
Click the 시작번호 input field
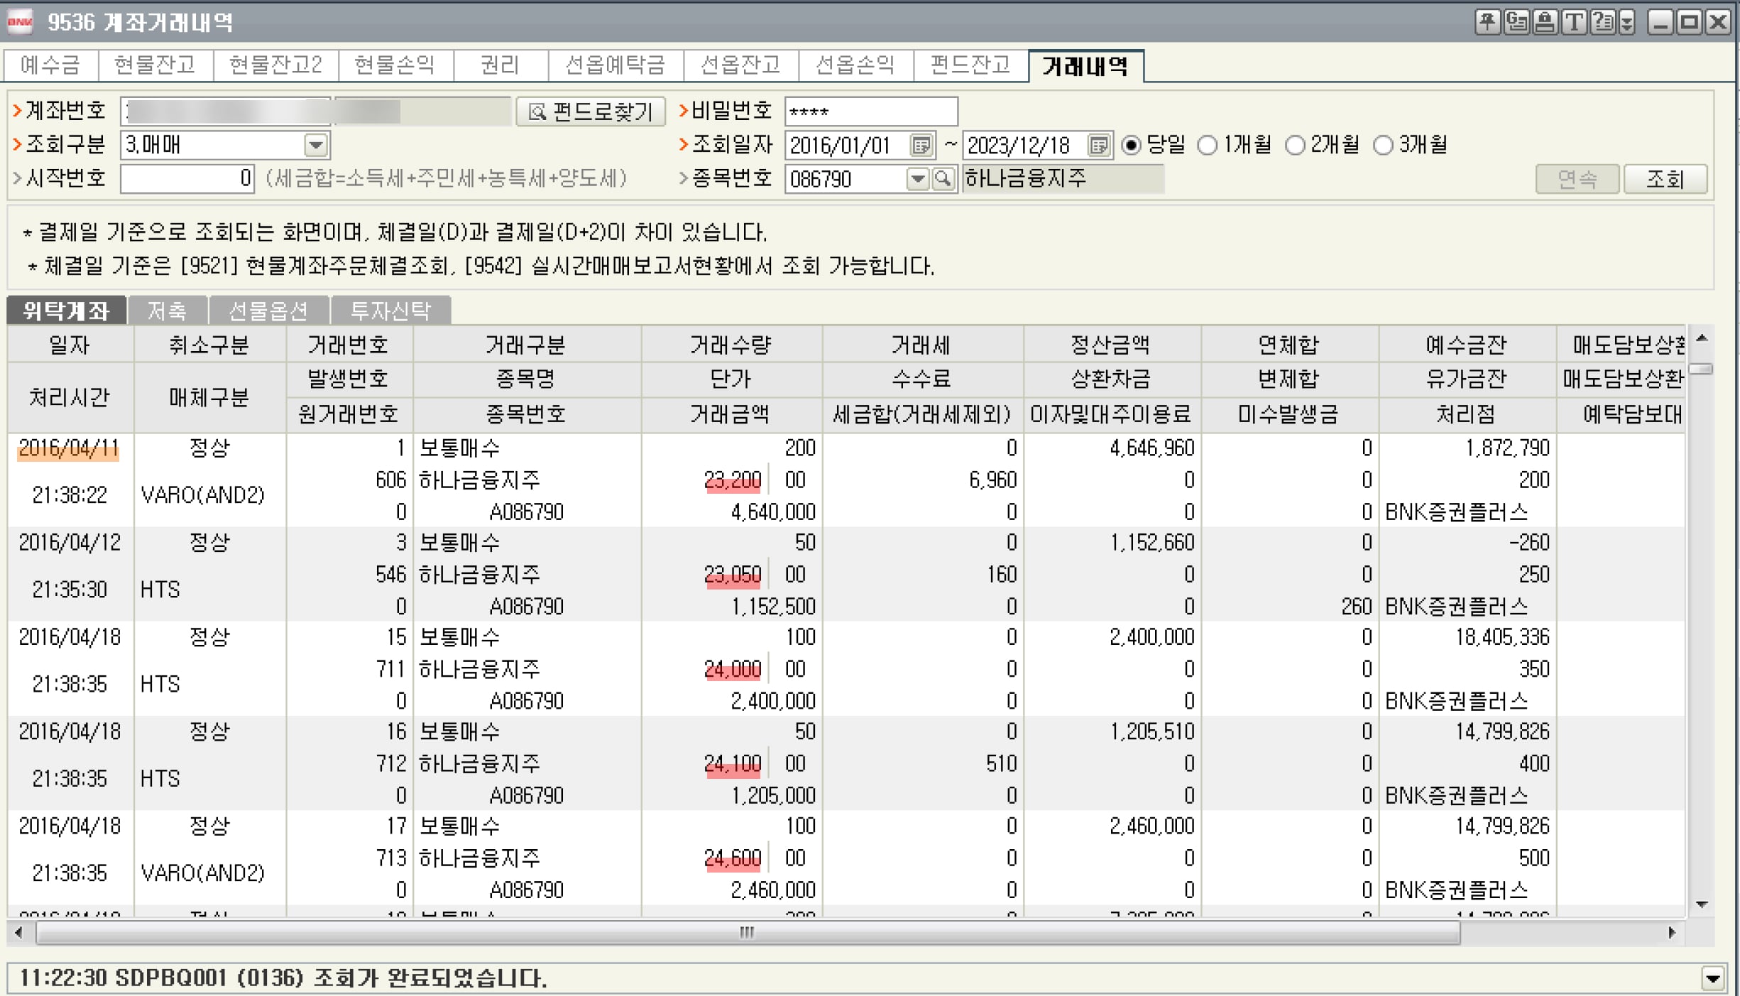point(187,178)
